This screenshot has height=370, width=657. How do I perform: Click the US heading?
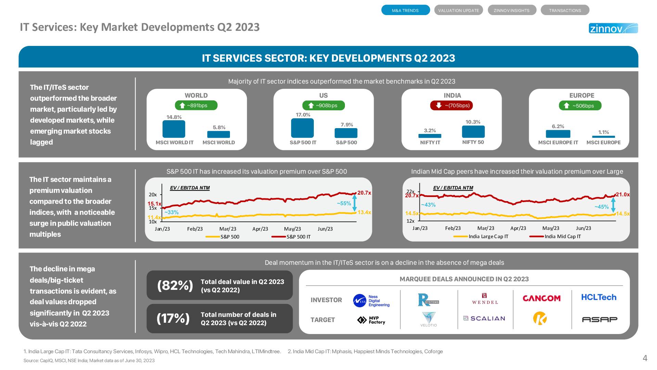(323, 96)
